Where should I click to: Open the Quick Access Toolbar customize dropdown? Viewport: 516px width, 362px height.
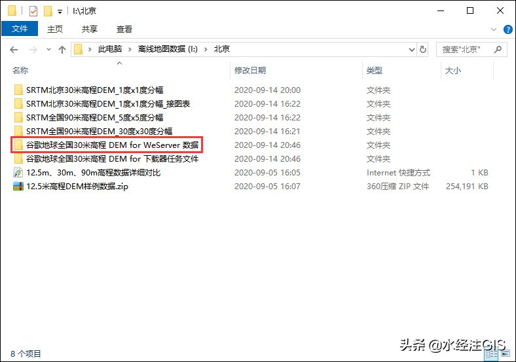60,12
